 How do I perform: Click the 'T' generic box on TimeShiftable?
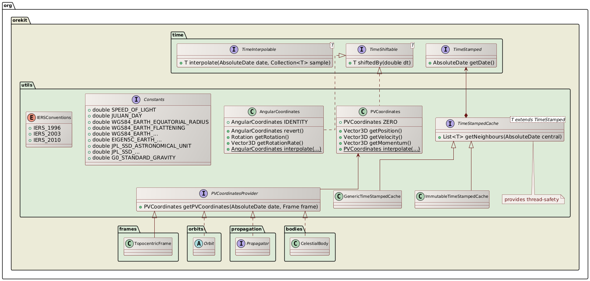412,45
